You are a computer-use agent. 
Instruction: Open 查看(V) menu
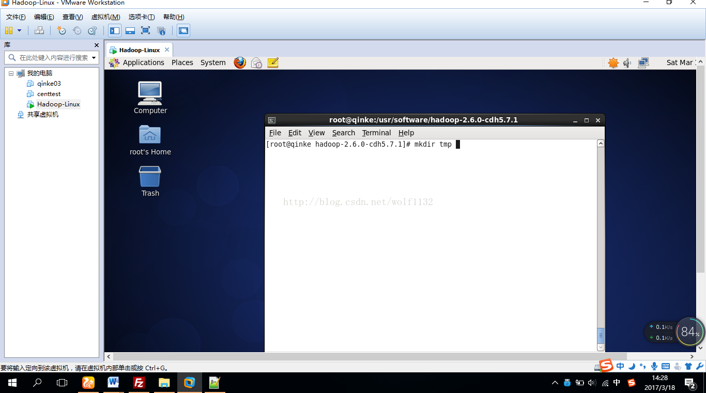(x=72, y=17)
